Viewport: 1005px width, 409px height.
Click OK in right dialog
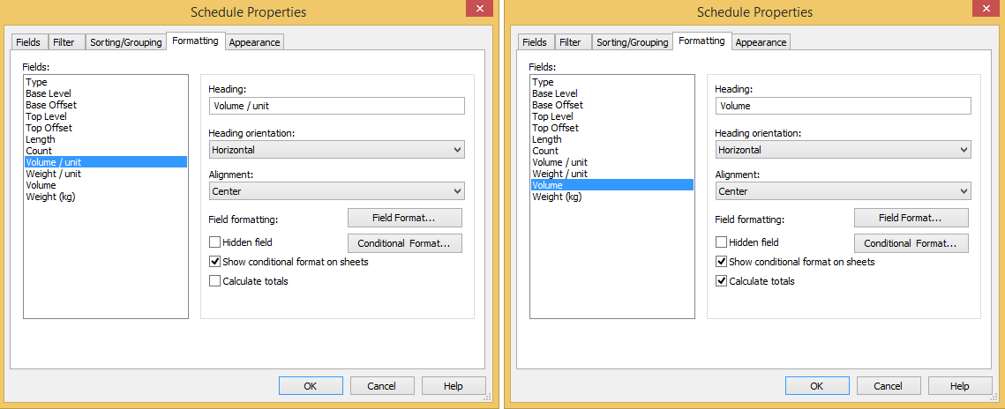click(817, 386)
